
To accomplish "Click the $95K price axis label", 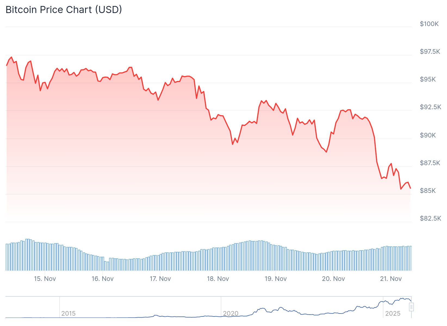I will 428,79.
